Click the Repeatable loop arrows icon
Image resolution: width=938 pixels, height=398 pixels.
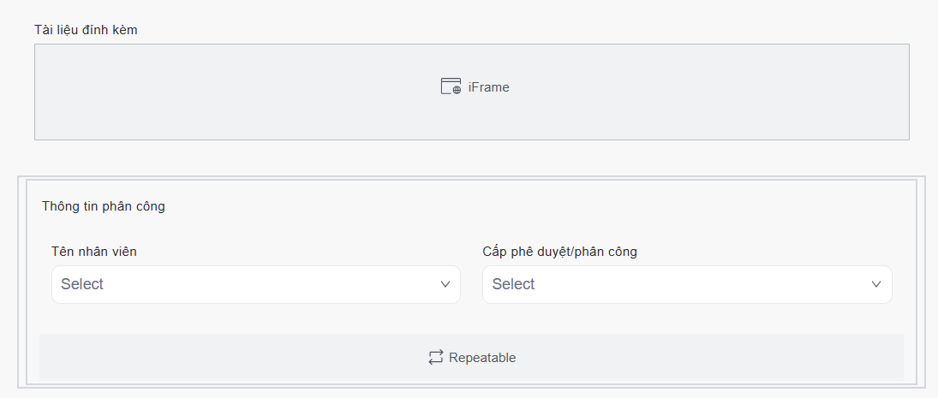coord(436,358)
